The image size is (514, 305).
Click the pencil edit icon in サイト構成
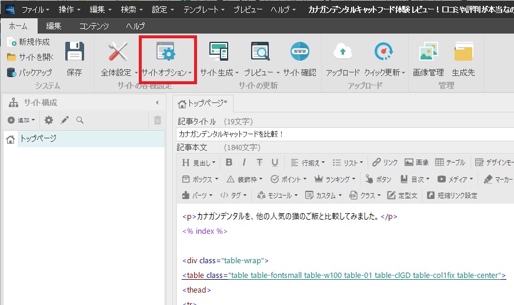pos(65,120)
